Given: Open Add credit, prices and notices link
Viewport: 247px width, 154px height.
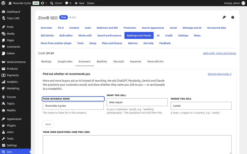Looking at the screenshot, I should [x=219, y=53].
